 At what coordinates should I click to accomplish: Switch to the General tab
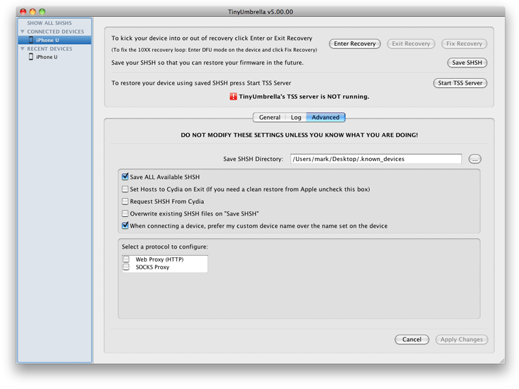coord(269,117)
